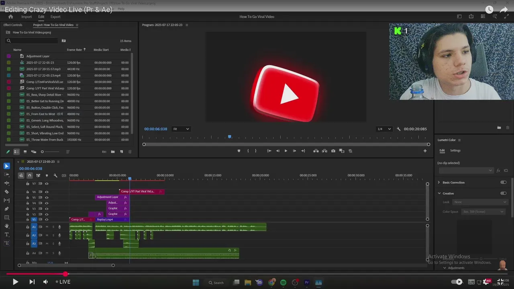Toggle Creative section switch in Lumetri
The height and width of the screenshot is (289, 514).
(x=503, y=193)
